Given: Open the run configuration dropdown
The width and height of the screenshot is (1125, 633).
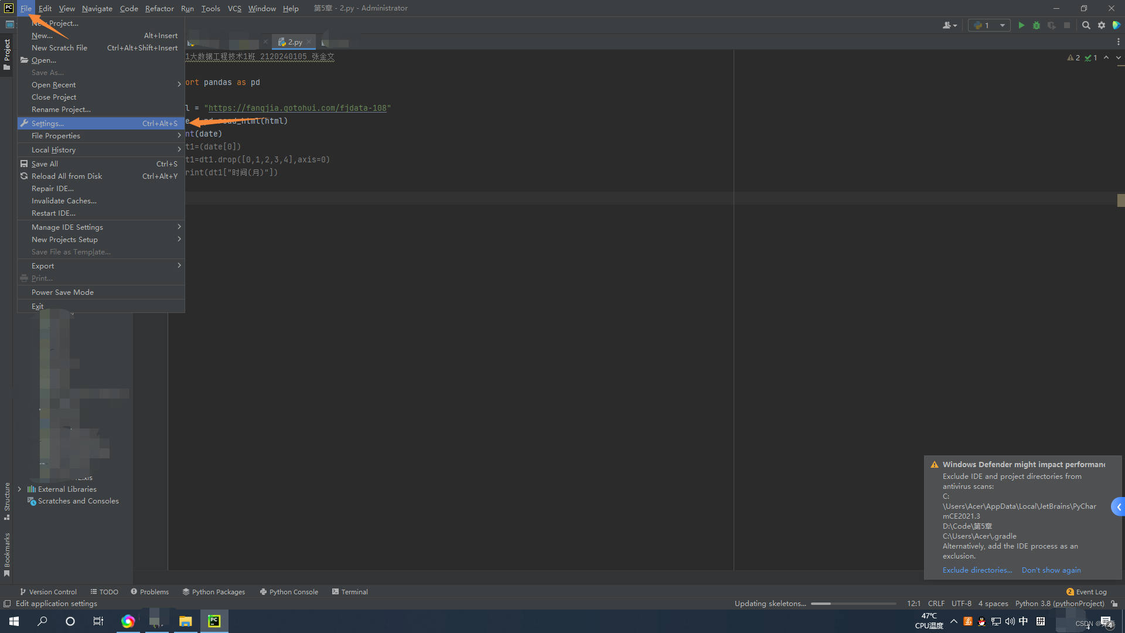Looking at the screenshot, I should pyautogui.click(x=989, y=25).
